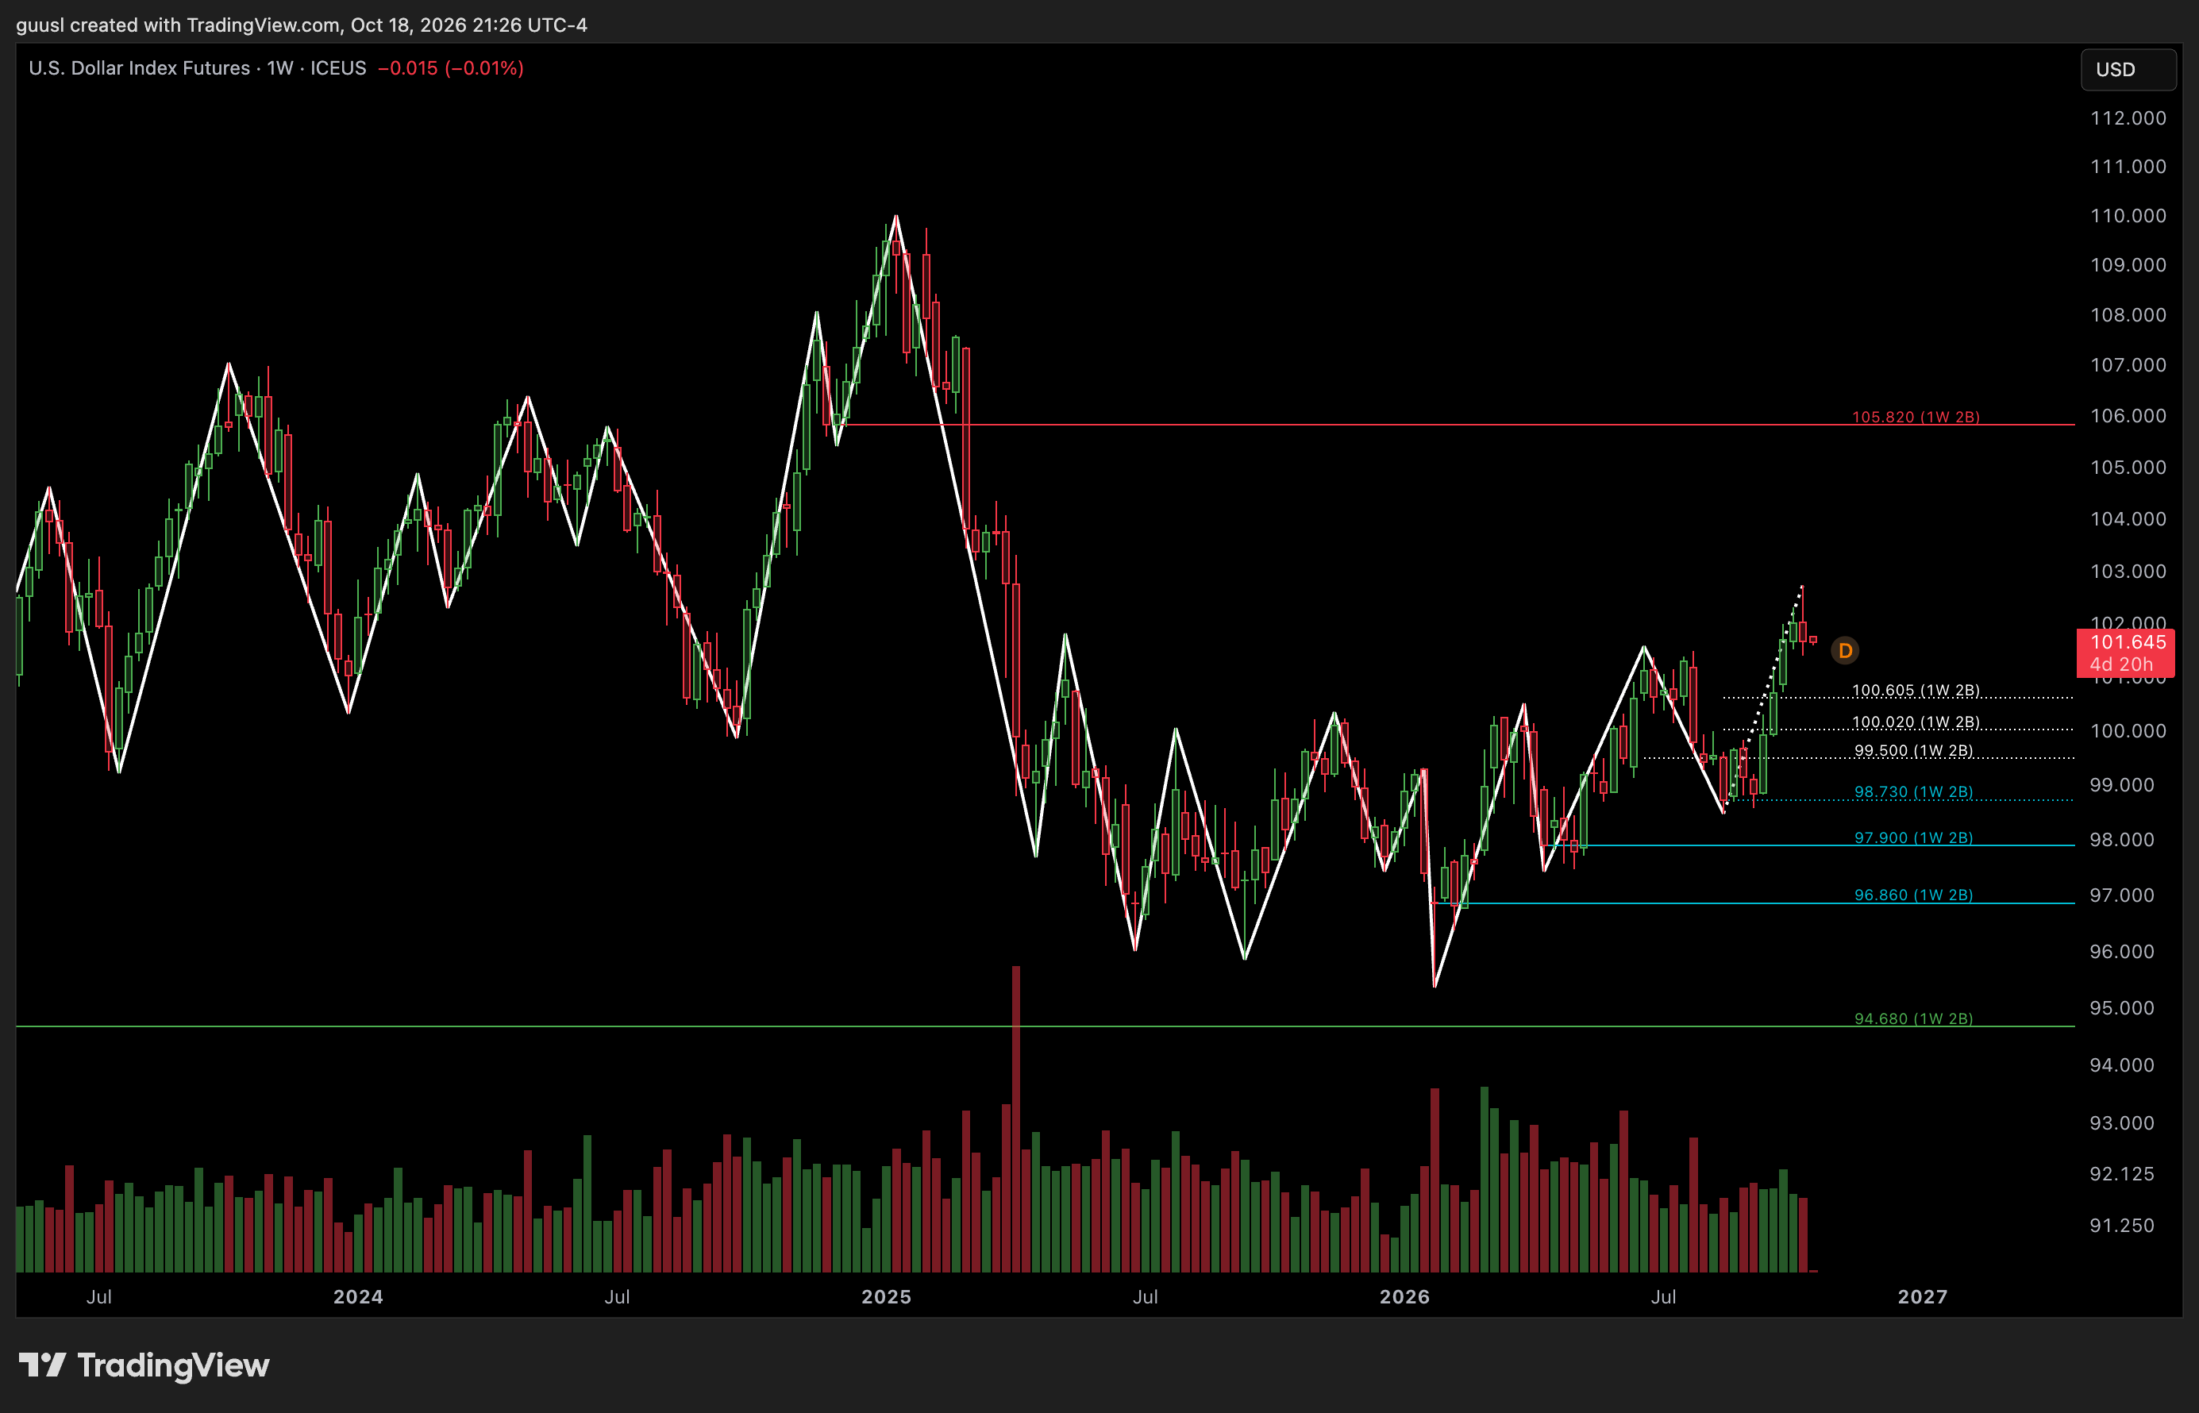Click the 2026 label on time axis

click(x=1404, y=1296)
